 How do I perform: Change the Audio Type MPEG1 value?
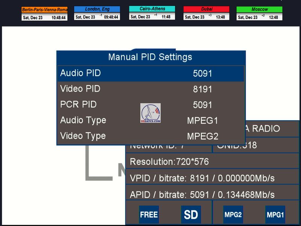pos(202,121)
